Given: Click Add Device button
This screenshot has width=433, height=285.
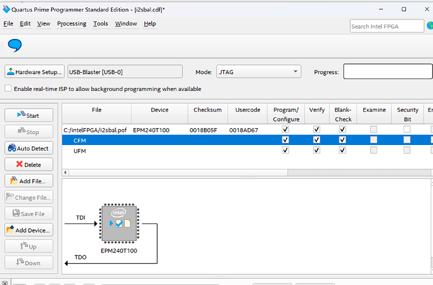Looking at the screenshot, I should (x=29, y=230).
